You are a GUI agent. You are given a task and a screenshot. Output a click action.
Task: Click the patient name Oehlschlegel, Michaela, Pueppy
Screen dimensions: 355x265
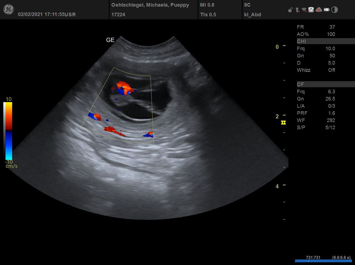coord(150,5)
